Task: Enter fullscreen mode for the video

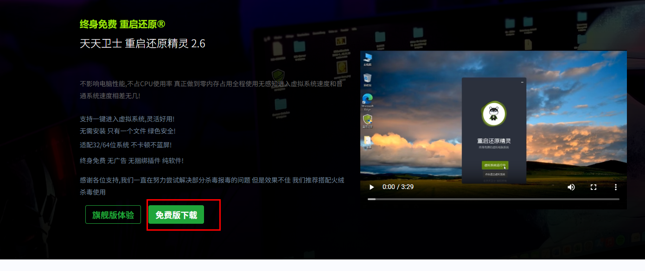Action: click(593, 187)
